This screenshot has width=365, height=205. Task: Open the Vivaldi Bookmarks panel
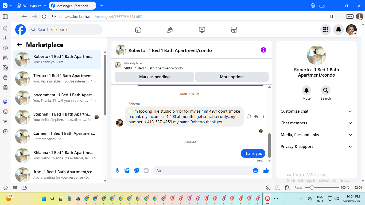click(5, 28)
